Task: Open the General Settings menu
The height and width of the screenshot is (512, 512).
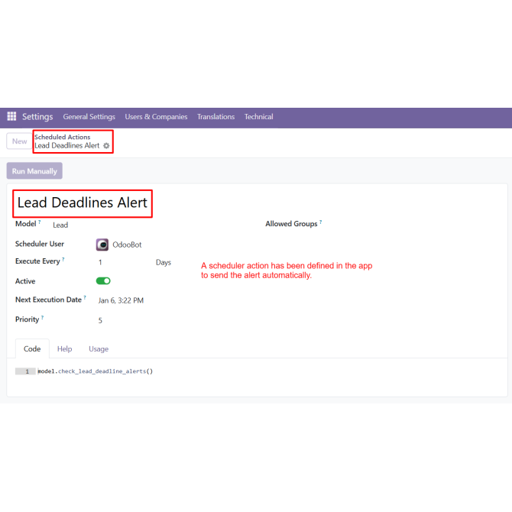Action: point(89,117)
